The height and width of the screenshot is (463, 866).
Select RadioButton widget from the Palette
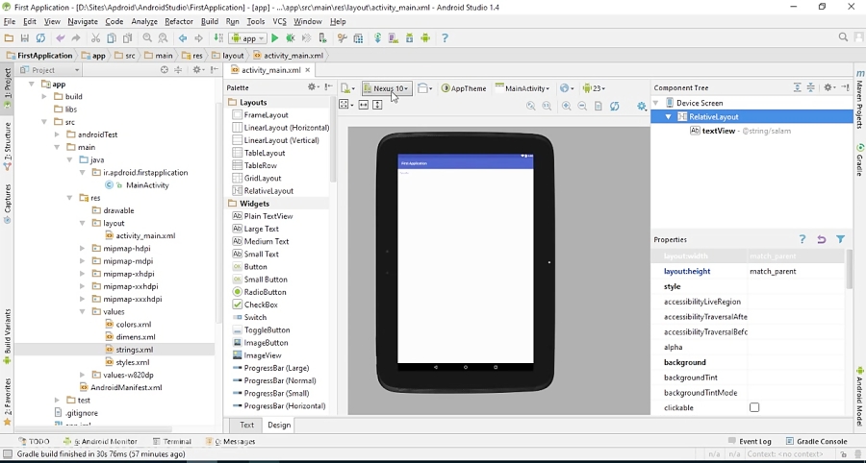click(265, 292)
